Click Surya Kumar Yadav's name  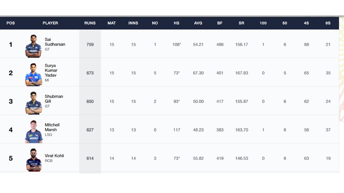[51, 70]
